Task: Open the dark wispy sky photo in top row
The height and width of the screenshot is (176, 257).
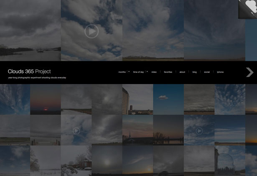Action: (214, 31)
